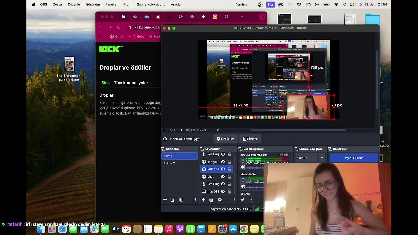Hide the Tarayıcı source
The width and height of the screenshot is (418, 235).
click(223, 162)
